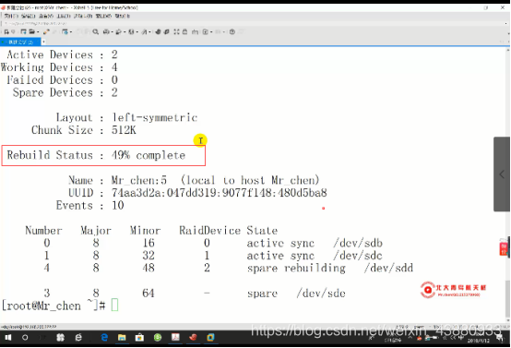Click the dropdown arrow beside the Open folder icon
Image resolution: width=511 pixels, height=348 pixels.
point(38,32)
